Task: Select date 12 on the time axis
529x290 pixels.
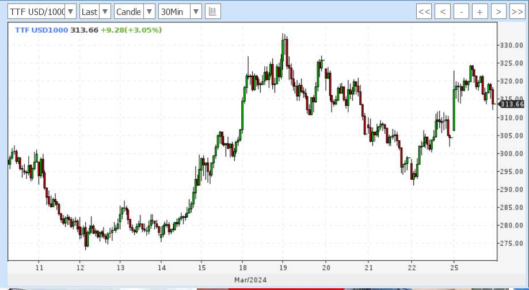Action: pyautogui.click(x=81, y=268)
